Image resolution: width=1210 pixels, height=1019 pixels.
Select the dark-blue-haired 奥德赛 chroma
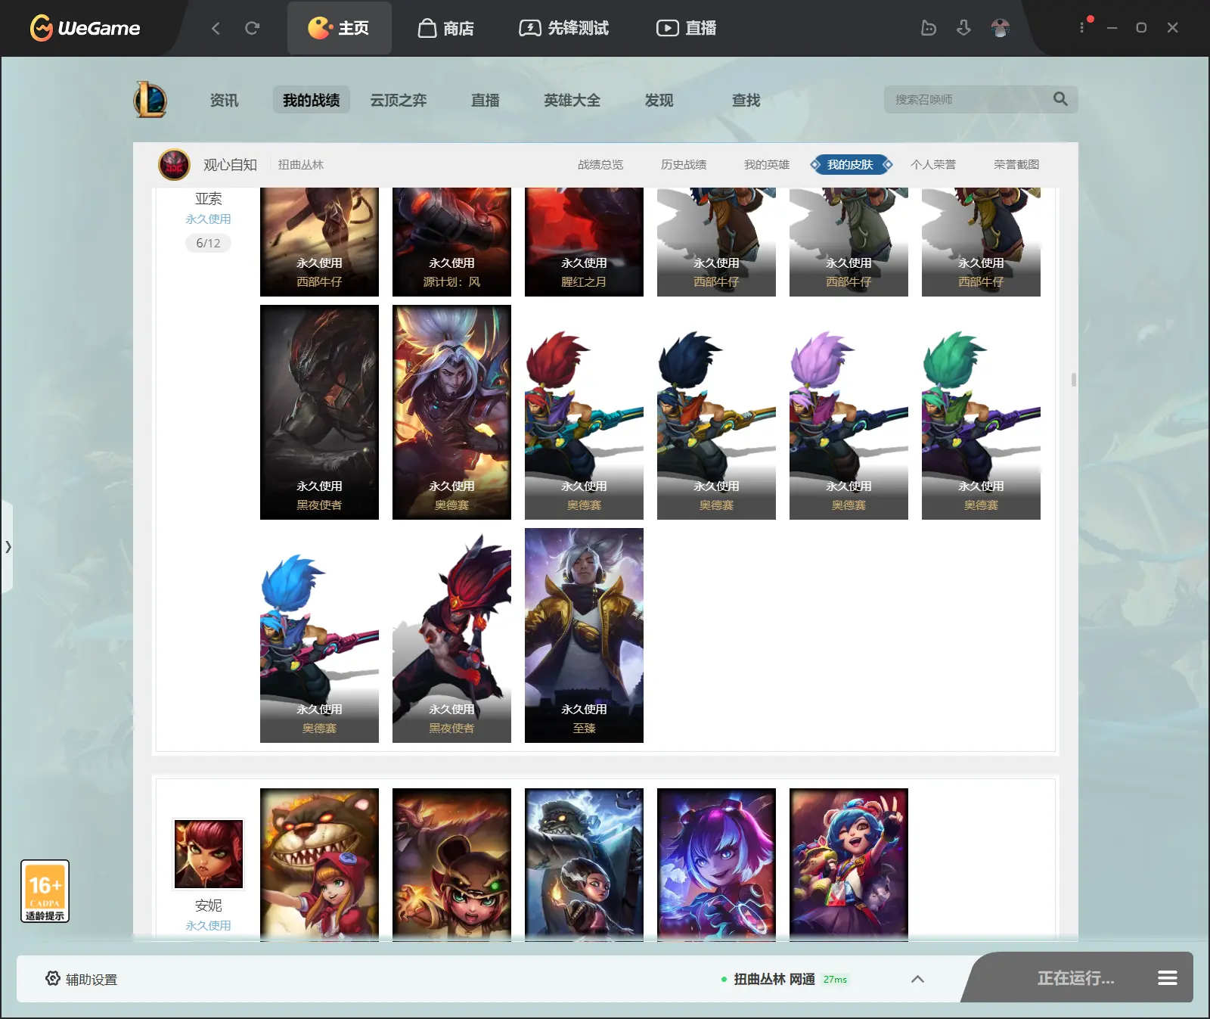(x=716, y=412)
